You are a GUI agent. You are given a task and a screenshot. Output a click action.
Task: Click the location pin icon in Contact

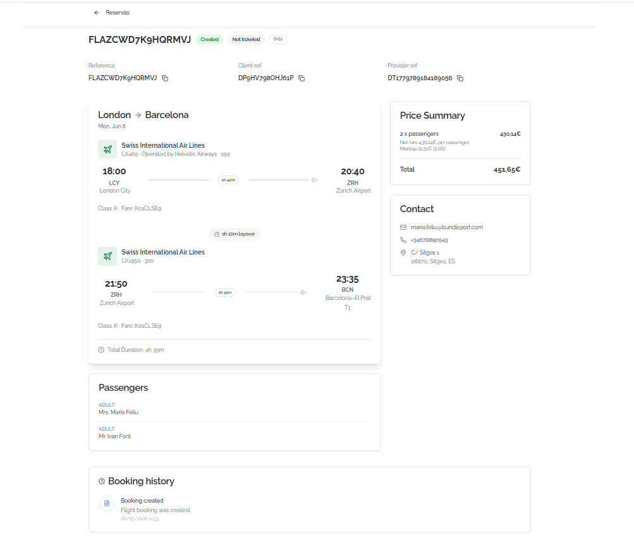(403, 253)
